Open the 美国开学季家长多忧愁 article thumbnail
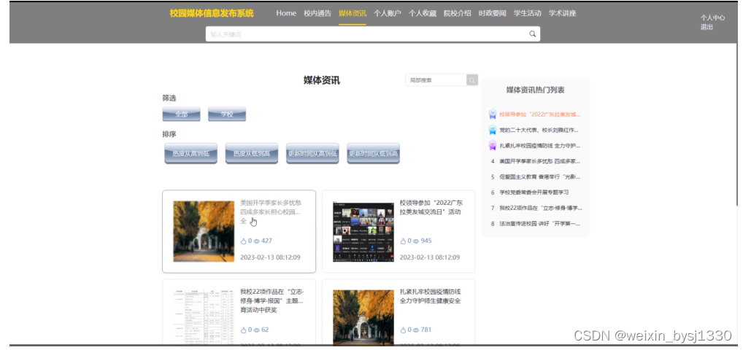The height and width of the screenshot is (350, 743). click(204, 232)
